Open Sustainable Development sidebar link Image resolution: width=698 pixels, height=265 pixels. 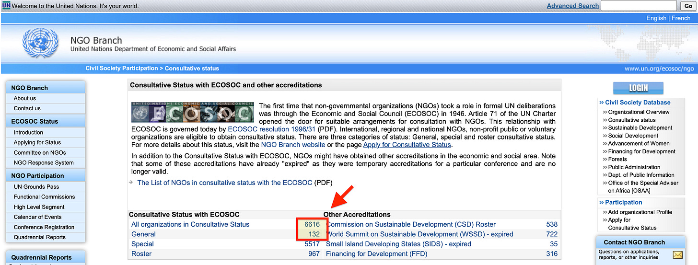pyautogui.click(x=640, y=128)
